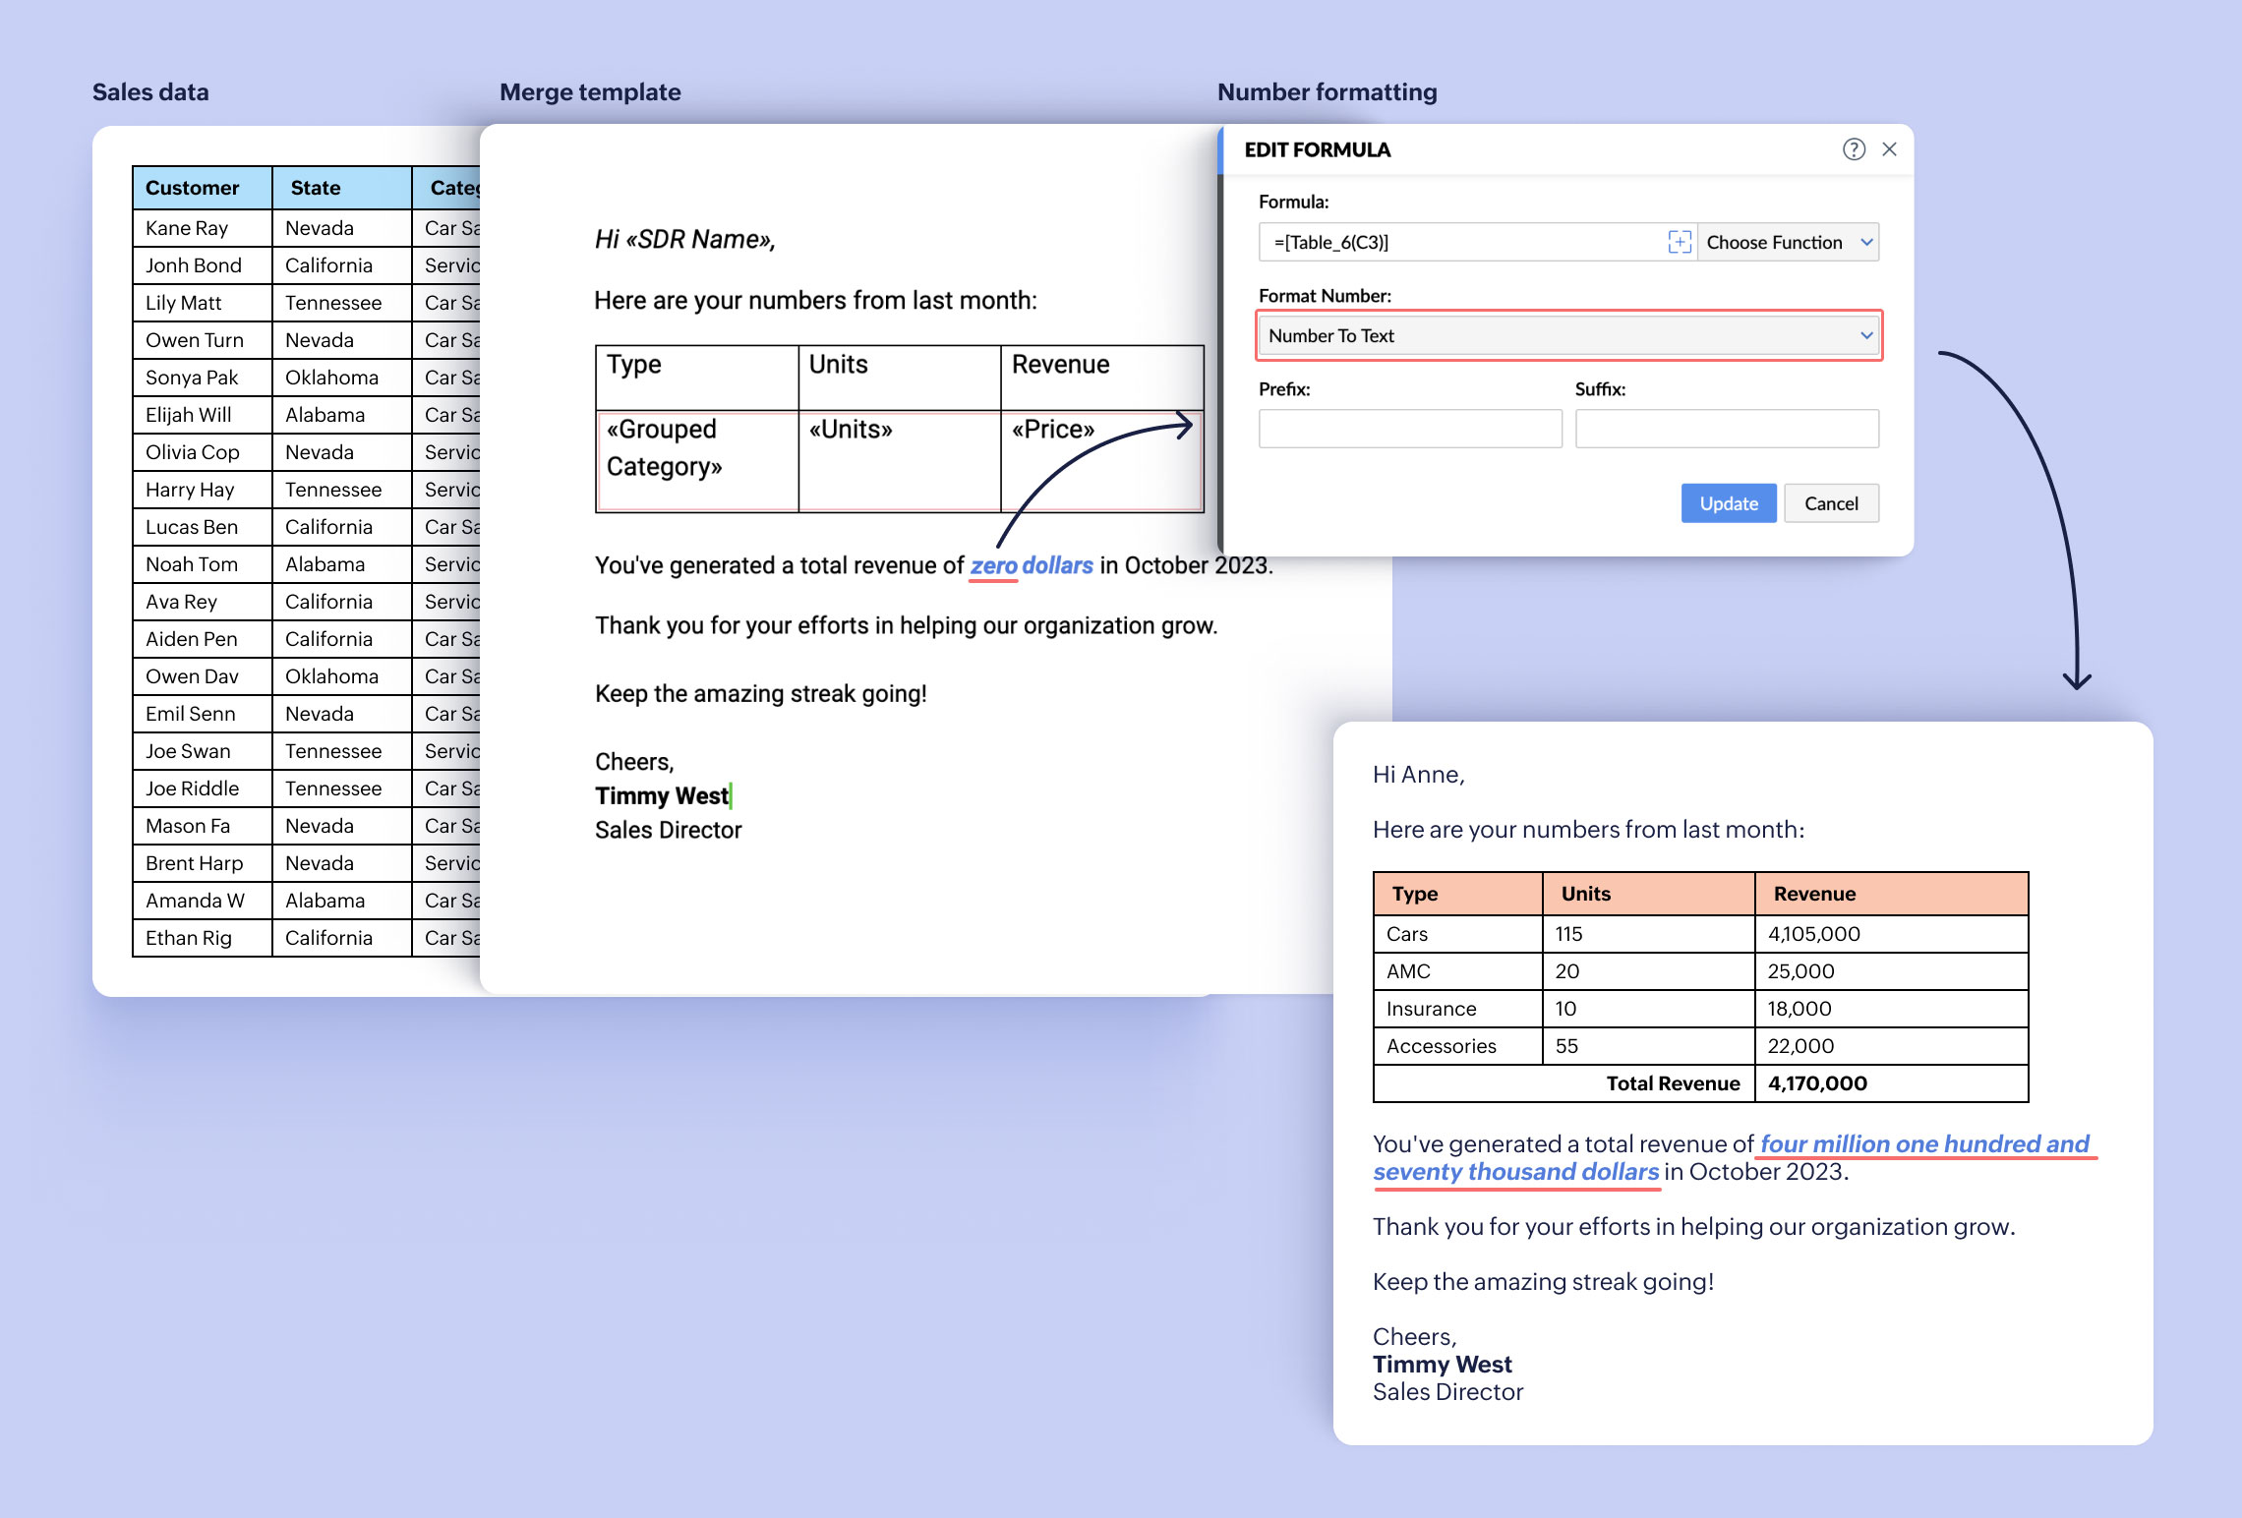Click the «Price» merge field
Viewport: 2242px width, 1518px height.
click(1052, 430)
